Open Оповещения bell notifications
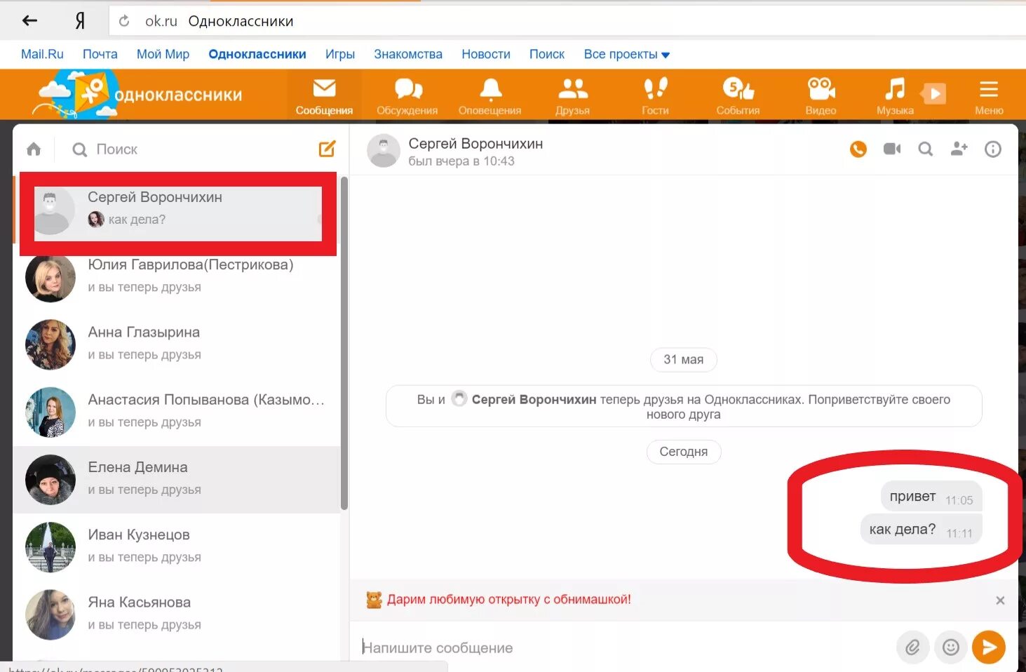This screenshot has height=672, width=1026. click(490, 96)
